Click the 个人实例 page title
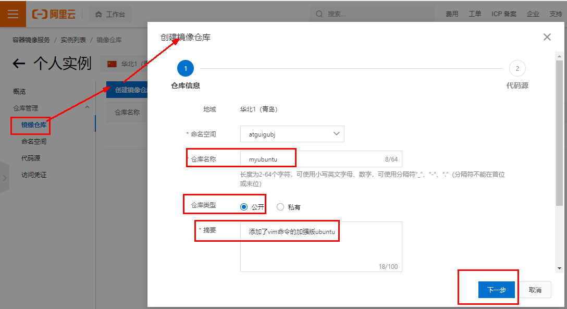Image resolution: width=567 pixels, height=309 pixels. tap(63, 64)
